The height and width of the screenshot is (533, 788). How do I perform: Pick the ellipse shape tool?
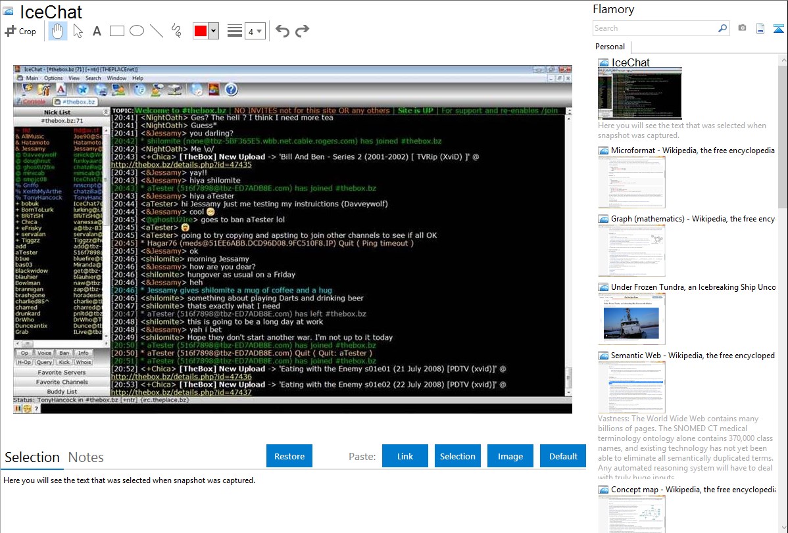(x=137, y=31)
